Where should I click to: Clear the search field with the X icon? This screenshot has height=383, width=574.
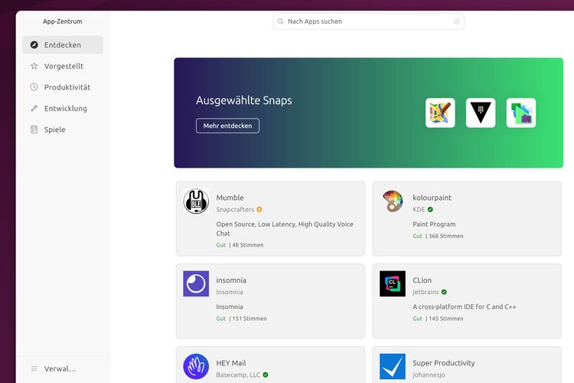(x=457, y=21)
